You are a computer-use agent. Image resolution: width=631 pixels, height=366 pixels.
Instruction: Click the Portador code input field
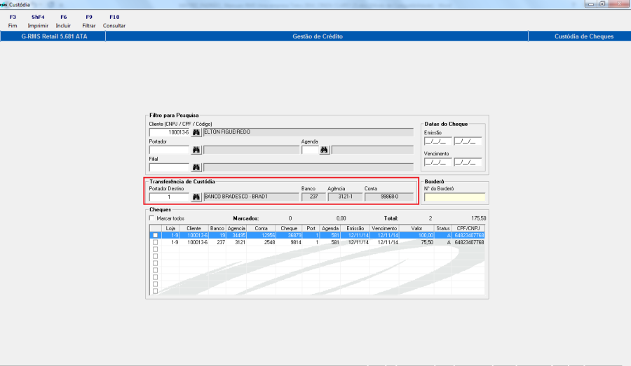(x=169, y=150)
